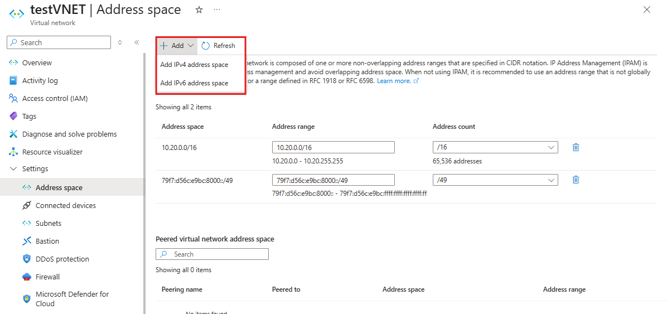
Task: Click the Peered virtual network address space heading
Action: click(x=215, y=239)
